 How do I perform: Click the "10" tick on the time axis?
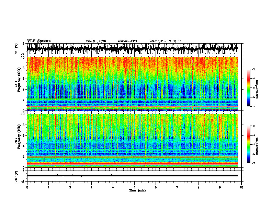pyautogui.click(x=241, y=187)
